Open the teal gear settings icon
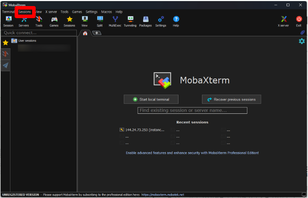 pyautogui.click(x=302, y=41)
